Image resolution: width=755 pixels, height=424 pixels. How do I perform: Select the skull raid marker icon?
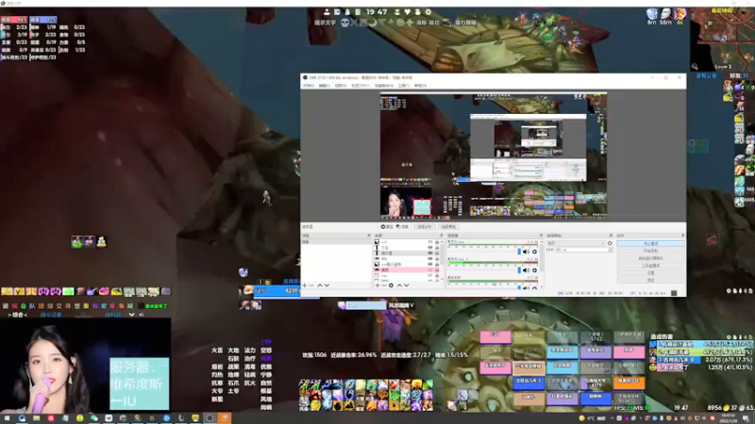(x=344, y=23)
